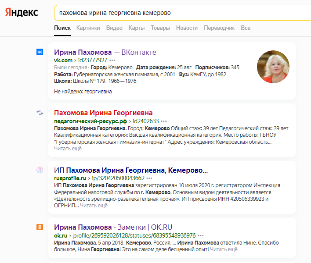Select the Поиск tab
This screenshot has width=311, height=263.
[x=62, y=28]
